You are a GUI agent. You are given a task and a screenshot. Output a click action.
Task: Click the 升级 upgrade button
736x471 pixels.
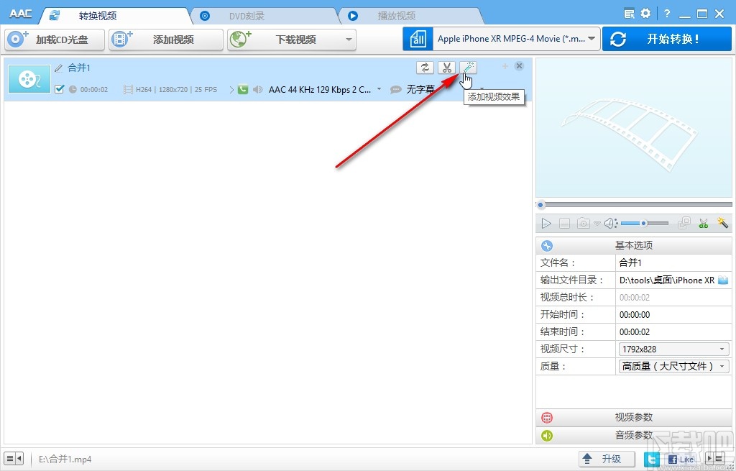[606, 458]
